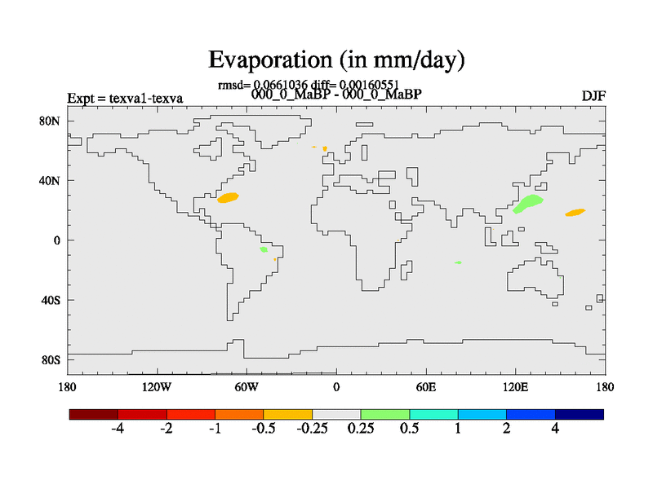Click the DJF season label
Viewport: 653px width, 489px height.
click(x=593, y=97)
